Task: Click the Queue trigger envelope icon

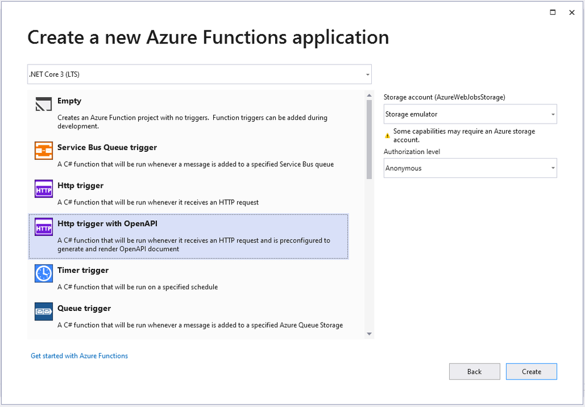Action: tap(44, 312)
